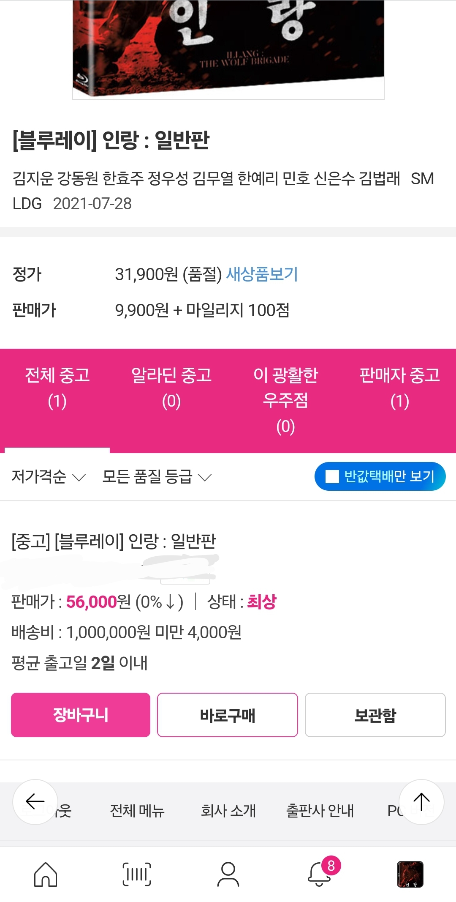Expand the 모든 품질 등급 dropdown
Screen dimensions: 456x902
(x=157, y=477)
